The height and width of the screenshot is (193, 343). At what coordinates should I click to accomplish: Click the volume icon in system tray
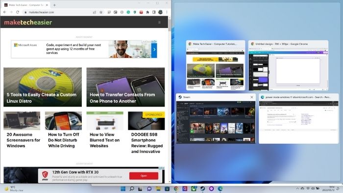click(313, 189)
